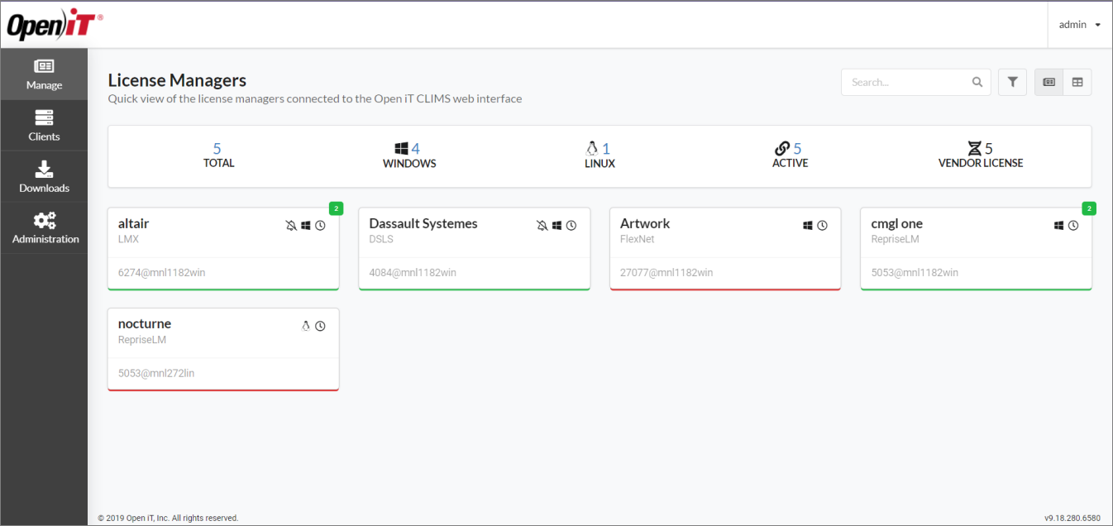Click muted bell on Dassault Systemes card
1113x526 pixels.
coord(542,225)
